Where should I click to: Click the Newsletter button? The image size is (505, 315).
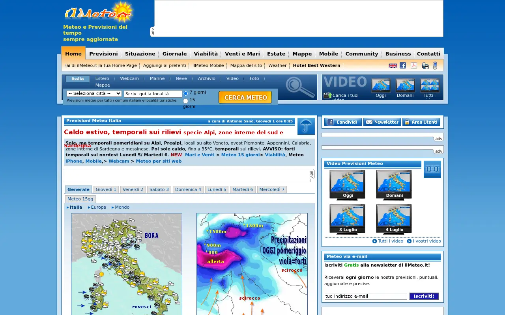pyautogui.click(x=382, y=122)
